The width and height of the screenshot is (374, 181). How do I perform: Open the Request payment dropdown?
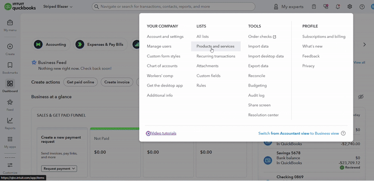pos(59,168)
